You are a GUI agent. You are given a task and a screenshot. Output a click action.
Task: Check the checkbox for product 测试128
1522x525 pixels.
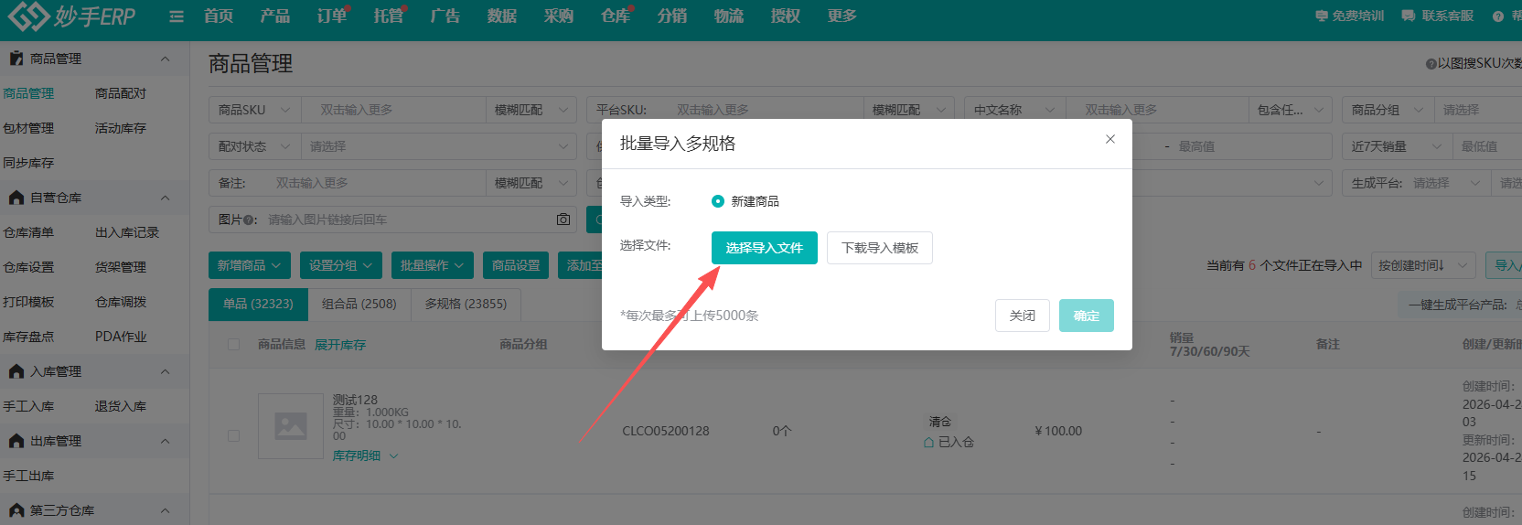233,436
